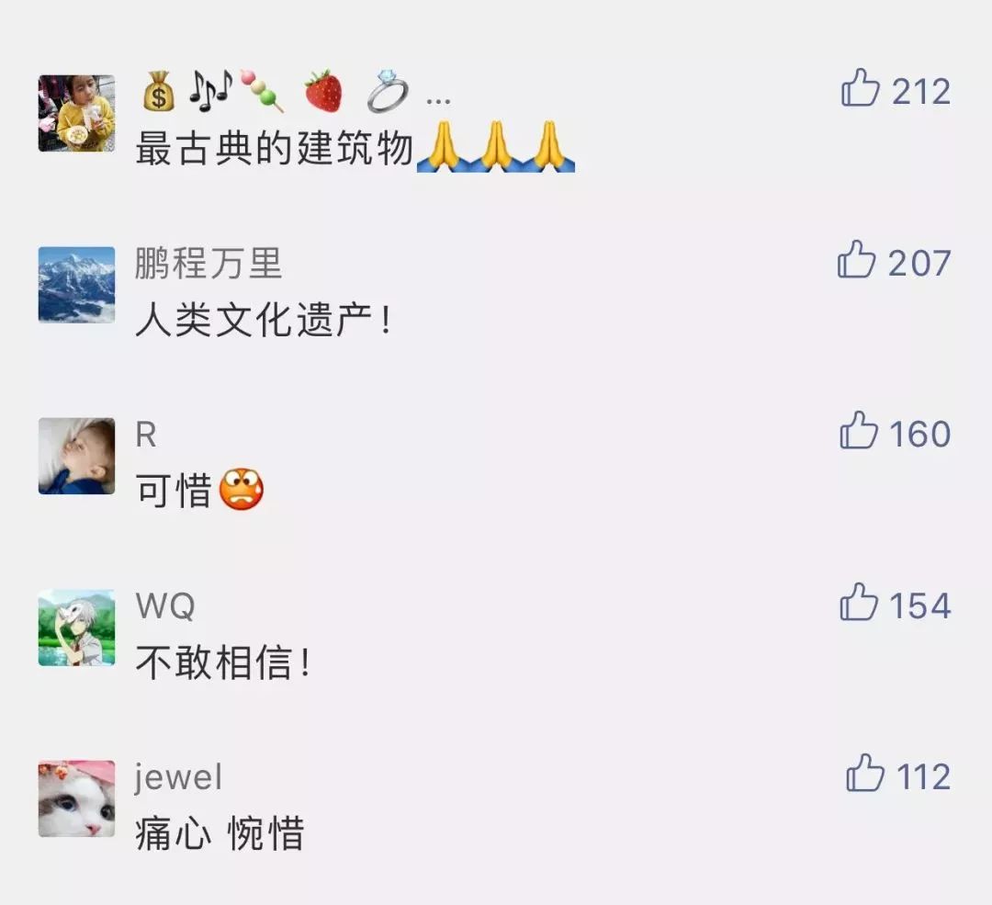Open jewel's cat avatar
This screenshot has height=905, width=992.
click(x=76, y=798)
